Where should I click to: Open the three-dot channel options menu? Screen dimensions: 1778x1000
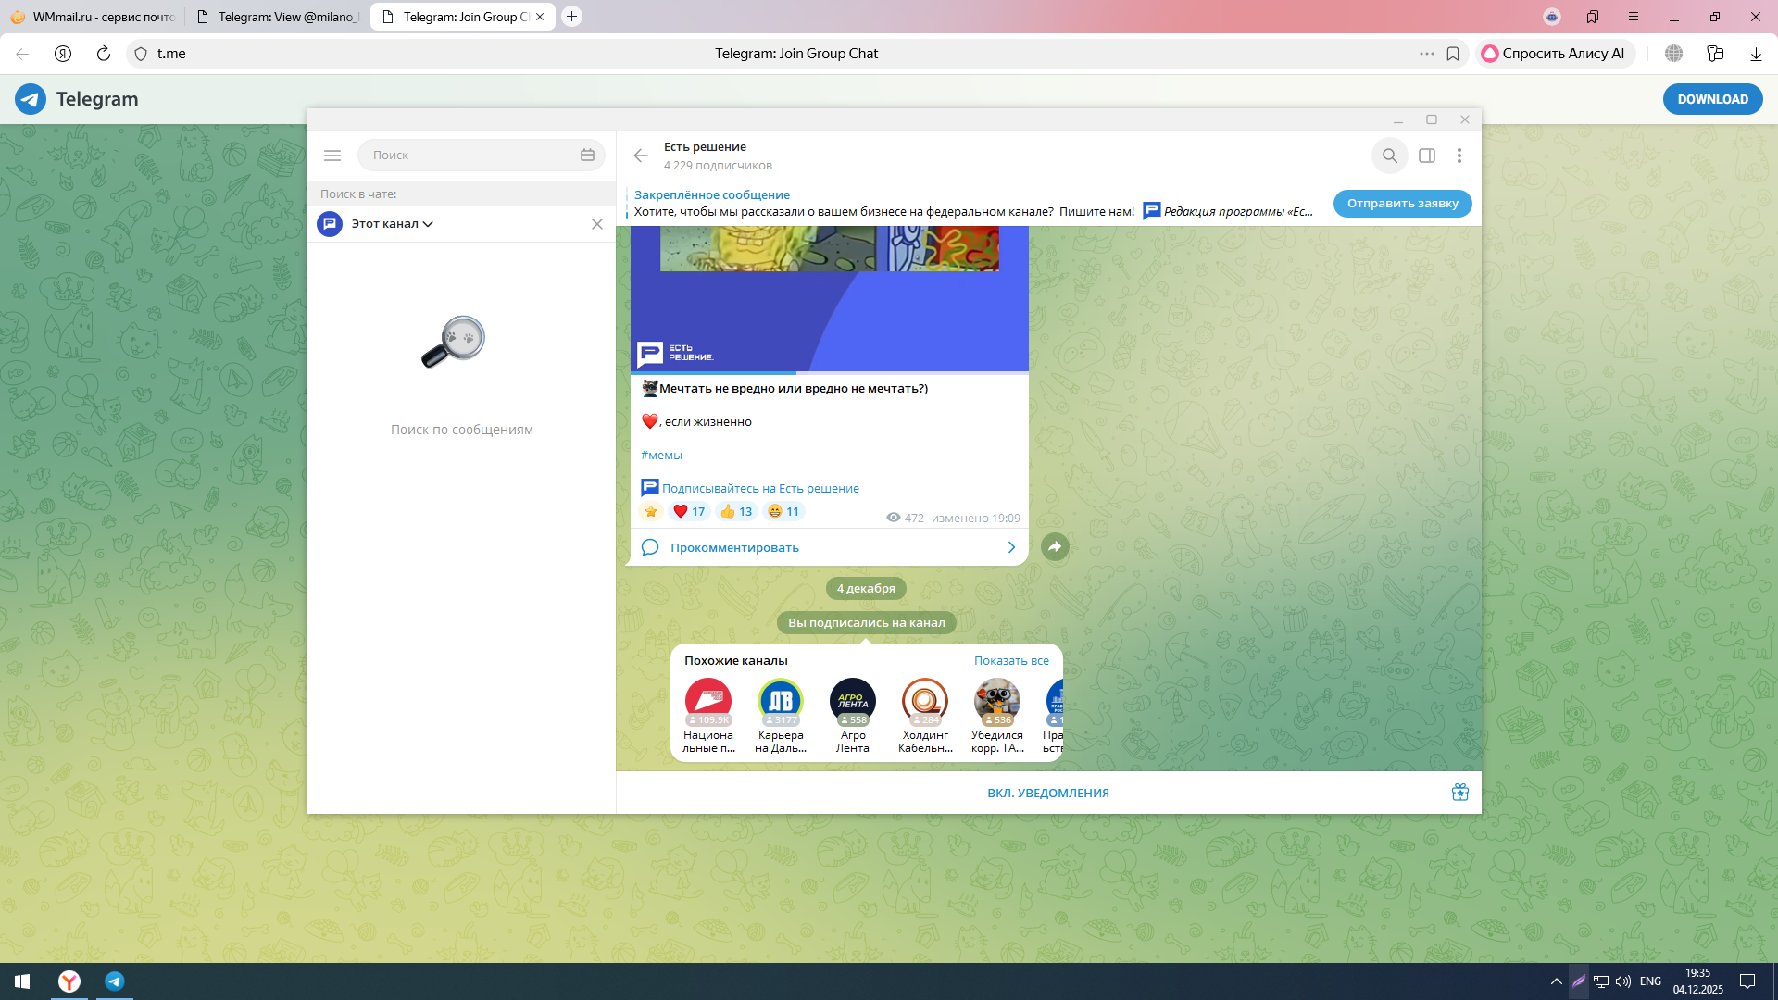[1459, 156]
